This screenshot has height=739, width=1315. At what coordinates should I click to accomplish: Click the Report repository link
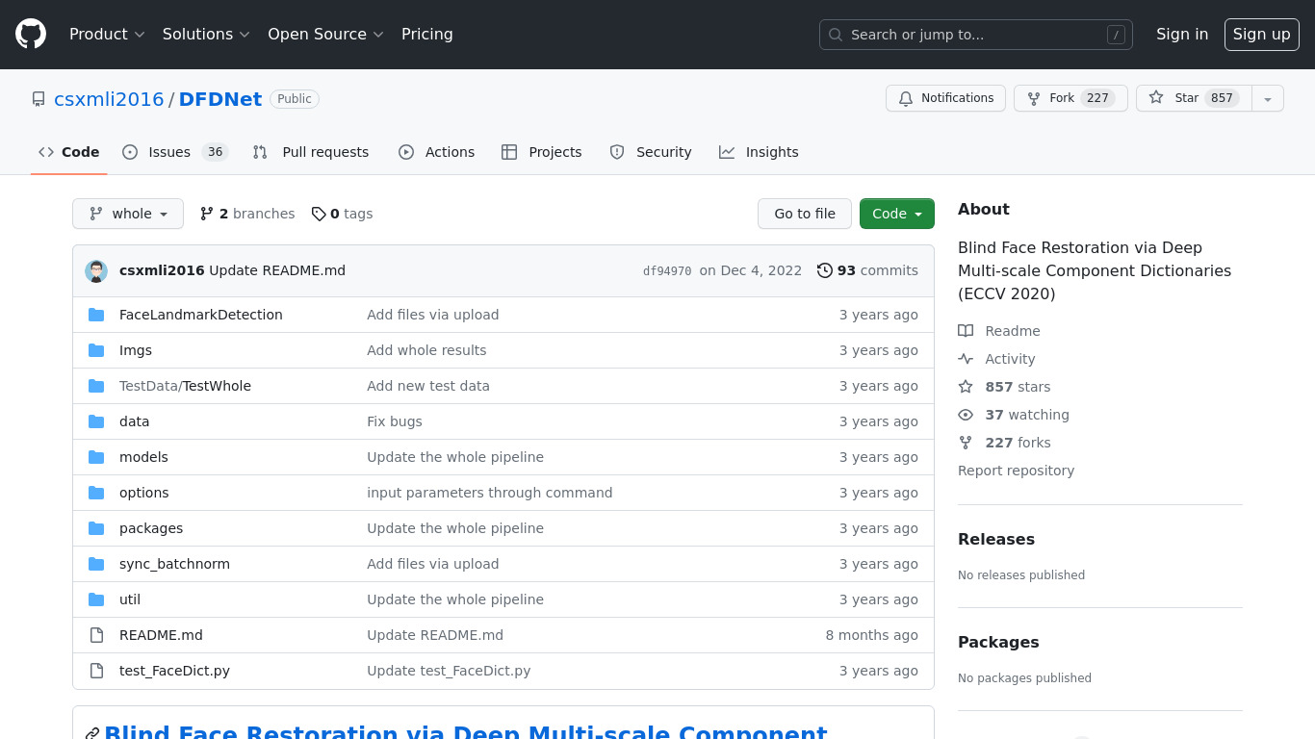tap(1016, 471)
